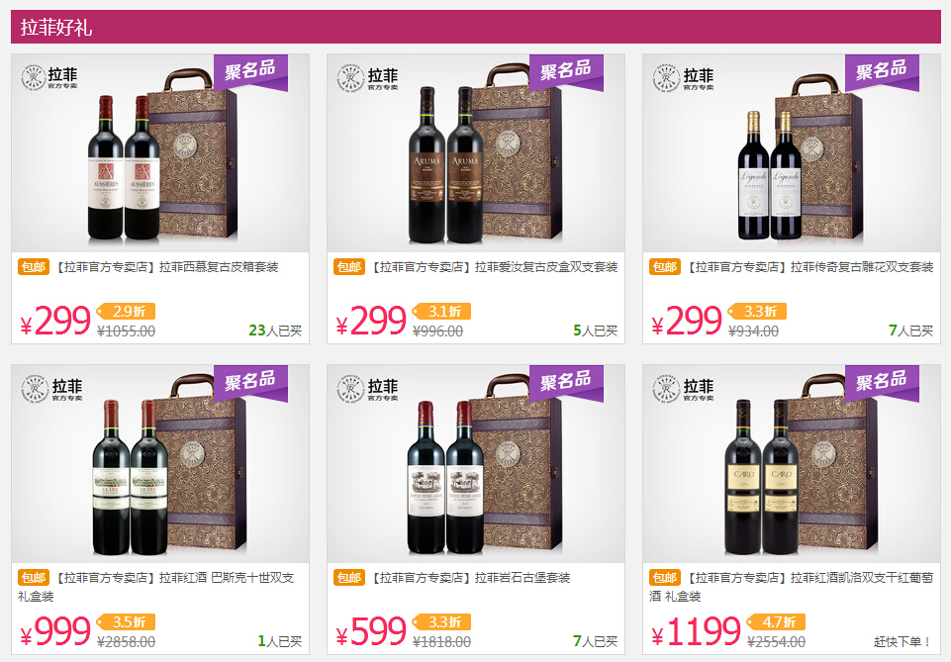Click the 岩石古堡 wine set image
951x662 pixels.
(475, 464)
